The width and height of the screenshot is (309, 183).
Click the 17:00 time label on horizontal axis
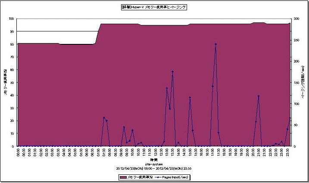coord(212,152)
